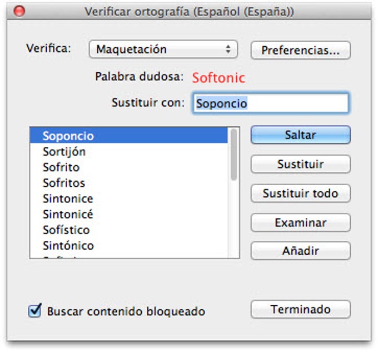
Task: Click the Sustituir con text field
Action: [x=271, y=103]
